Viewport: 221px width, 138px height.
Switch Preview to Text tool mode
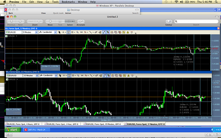(60, 21)
